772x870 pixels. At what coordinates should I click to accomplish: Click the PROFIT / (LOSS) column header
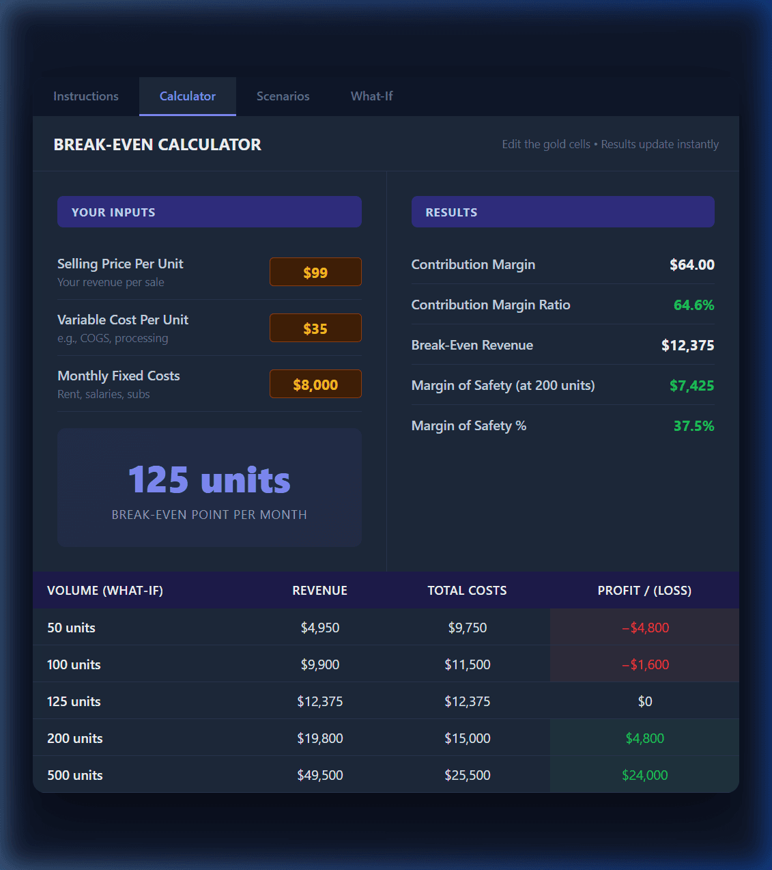click(644, 590)
